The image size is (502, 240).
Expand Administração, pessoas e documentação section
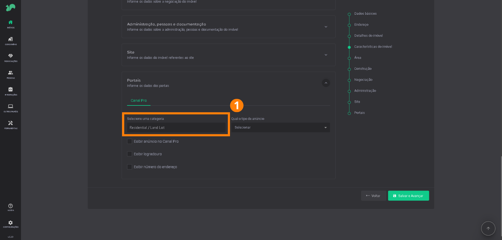(326, 27)
